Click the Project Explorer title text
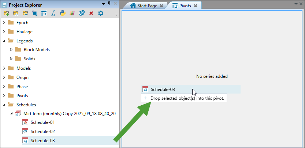This screenshot has height=148, width=305. 25,5
